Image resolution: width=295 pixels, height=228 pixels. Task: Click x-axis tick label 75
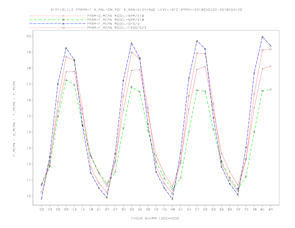click(246, 209)
